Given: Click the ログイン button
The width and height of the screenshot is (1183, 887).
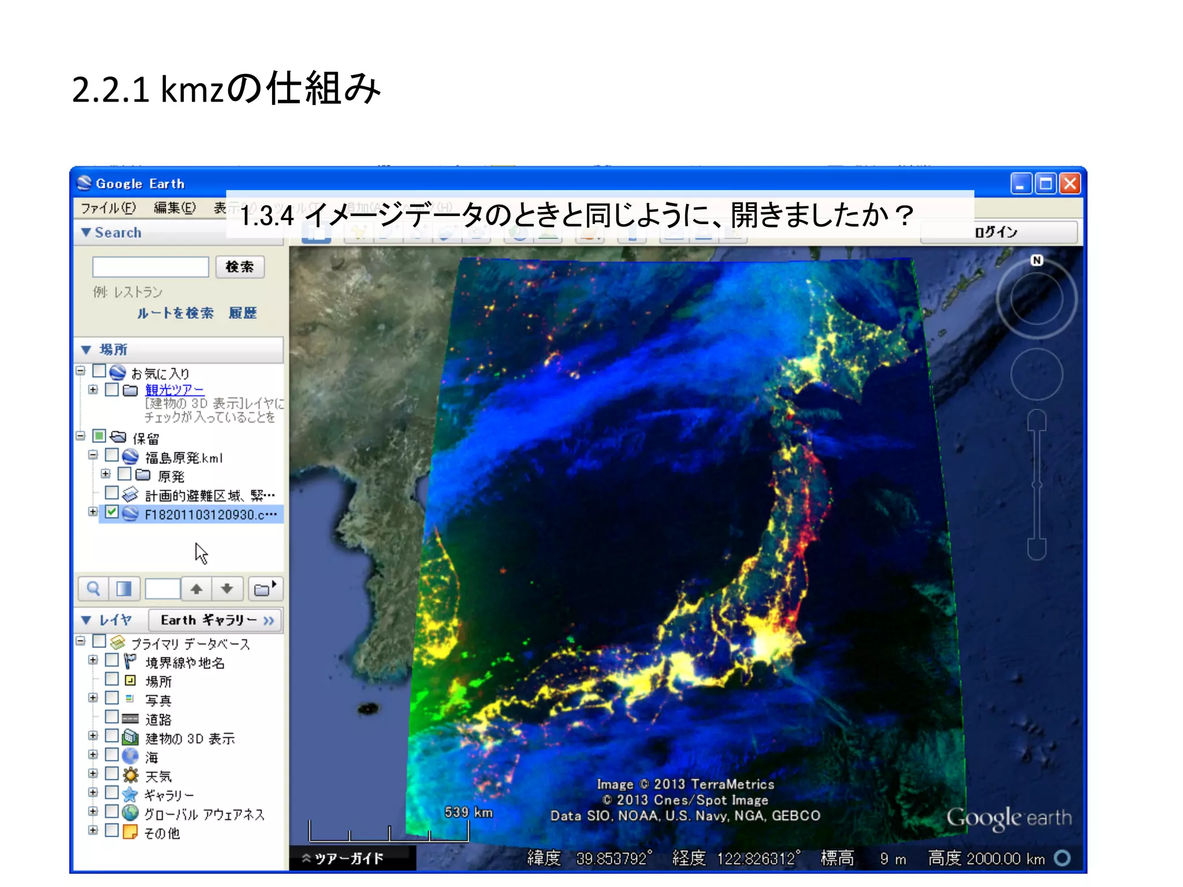Looking at the screenshot, I should pos(999,232).
